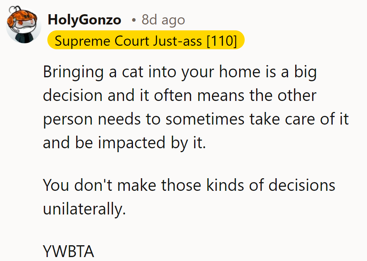This screenshot has width=367, height=261.
Task: Click the orange hair on the avatar
Action: coord(20,15)
